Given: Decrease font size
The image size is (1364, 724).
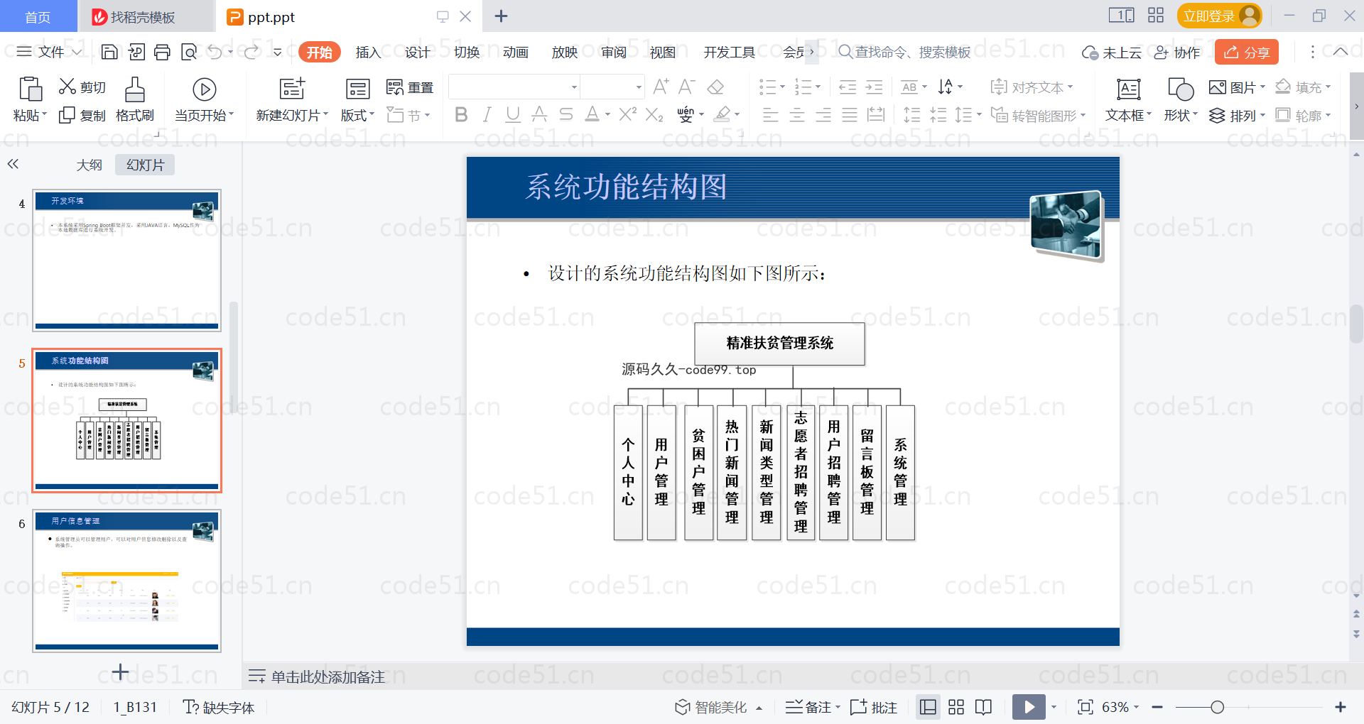Looking at the screenshot, I should click(686, 87).
